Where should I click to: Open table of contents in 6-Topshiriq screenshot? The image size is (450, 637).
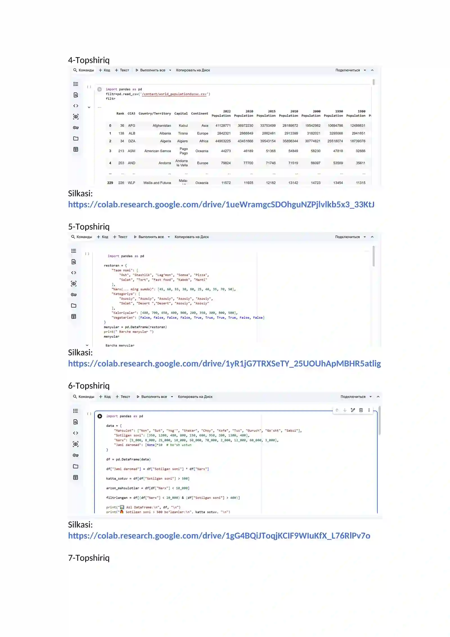(76, 411)
